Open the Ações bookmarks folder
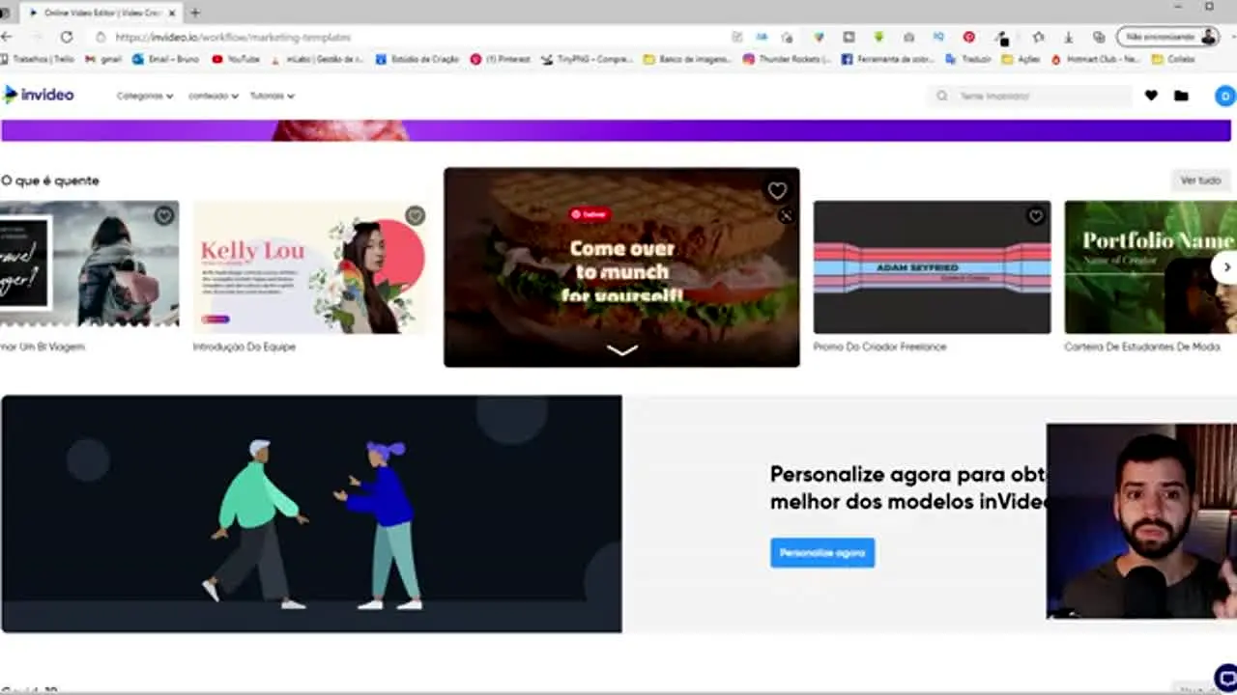The height and width of the screenshot is (695, 1237). point(1021,59)
